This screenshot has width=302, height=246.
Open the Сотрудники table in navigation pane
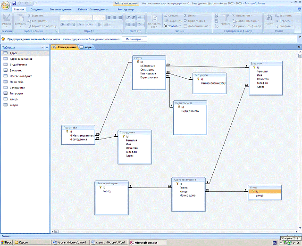click(x=17, y=88)
